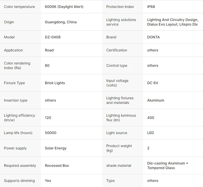Select the DONTA brand value
This screenshot has width=203, height=187.
[x=153, y=37]
